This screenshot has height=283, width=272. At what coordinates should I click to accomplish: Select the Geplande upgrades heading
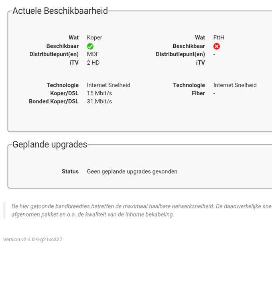50,145
